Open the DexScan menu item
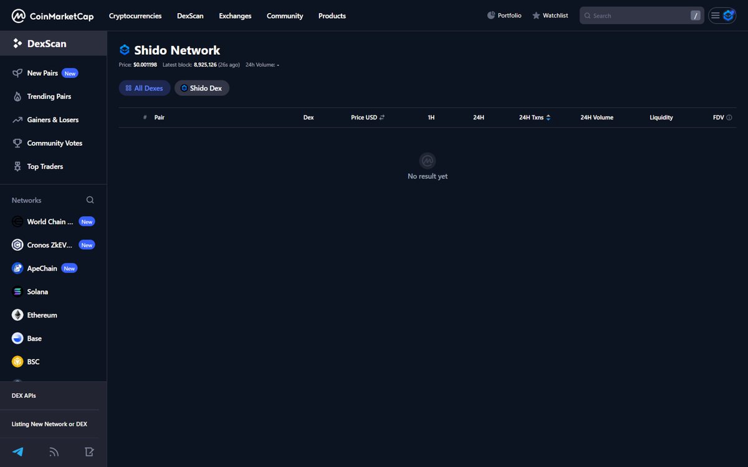748x467 pixels. 190,16
